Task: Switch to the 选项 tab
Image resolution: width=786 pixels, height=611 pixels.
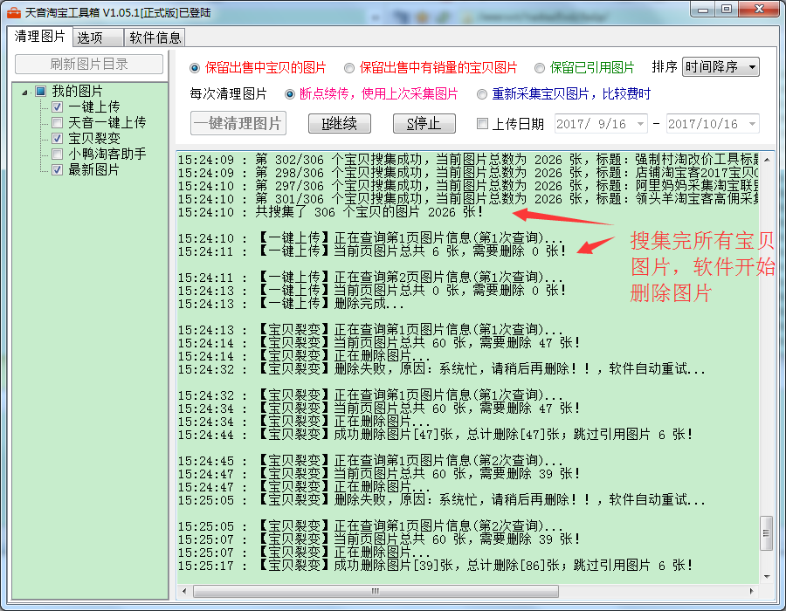Action: click(x=89, y=38)
